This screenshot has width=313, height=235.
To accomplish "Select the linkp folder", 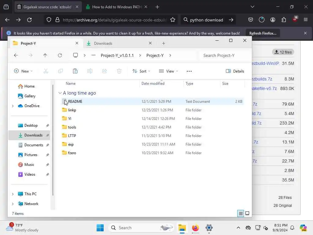I will (x=153, y=110).
